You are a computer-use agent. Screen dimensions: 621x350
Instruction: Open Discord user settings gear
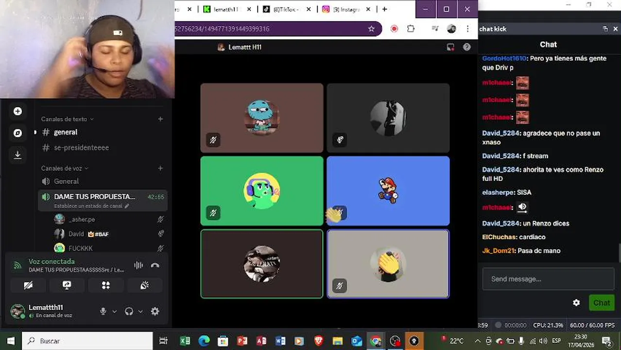pyautogui.click(x=155, y=312)
